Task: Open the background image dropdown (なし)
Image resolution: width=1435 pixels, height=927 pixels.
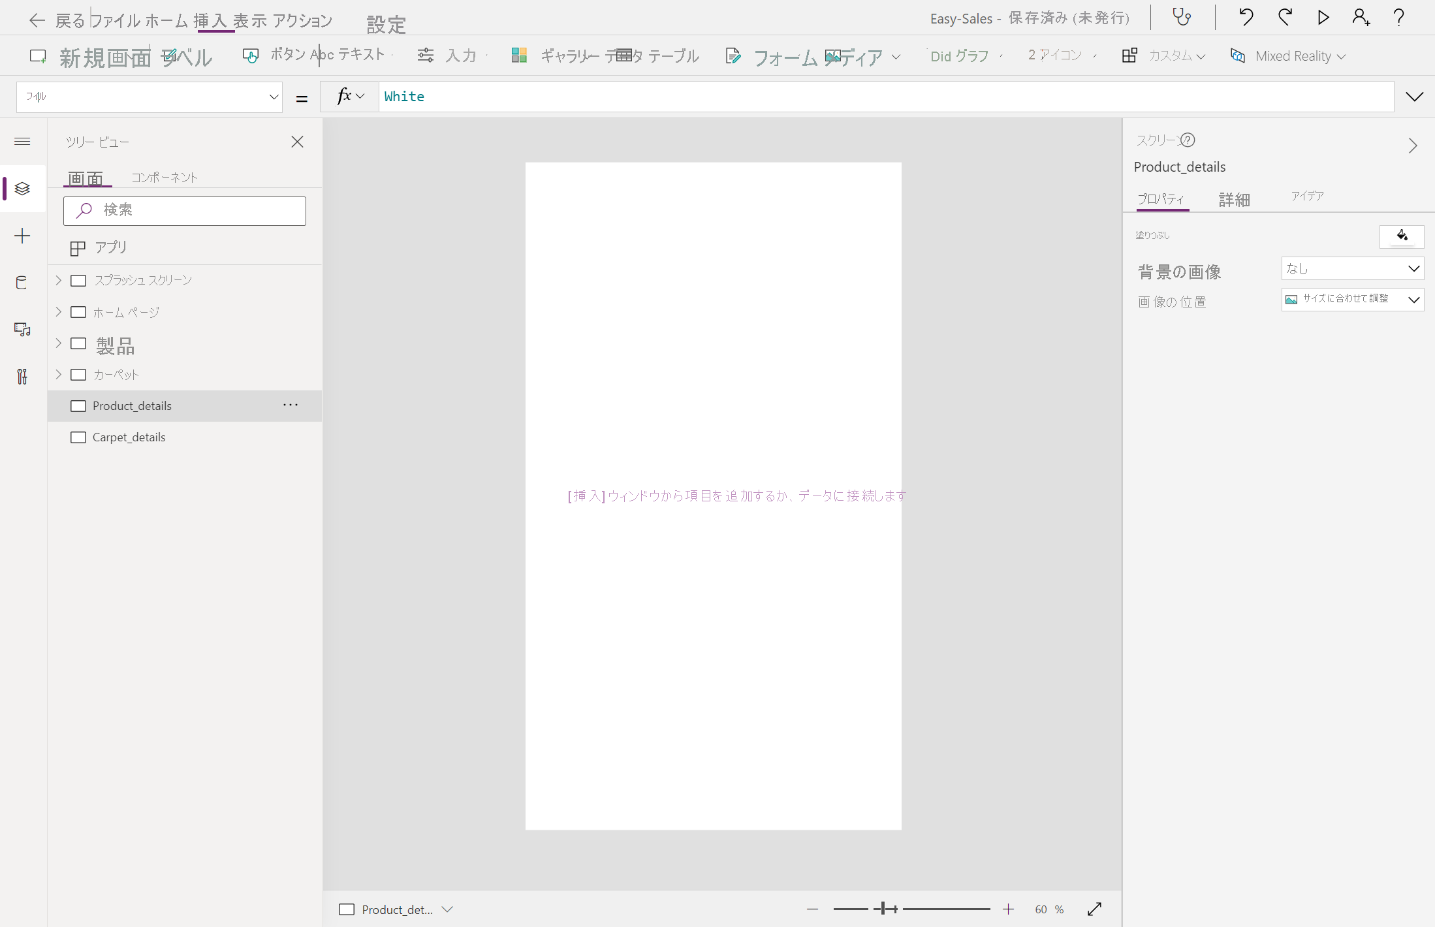Action: click(1353, 268)
